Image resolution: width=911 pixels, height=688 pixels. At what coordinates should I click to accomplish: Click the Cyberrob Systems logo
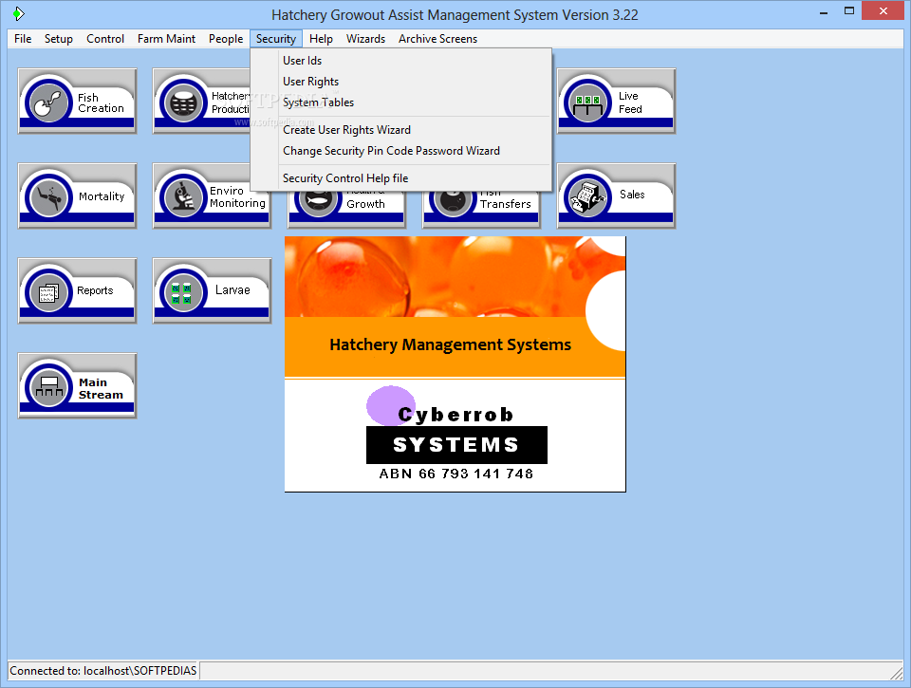pos(456,434)
